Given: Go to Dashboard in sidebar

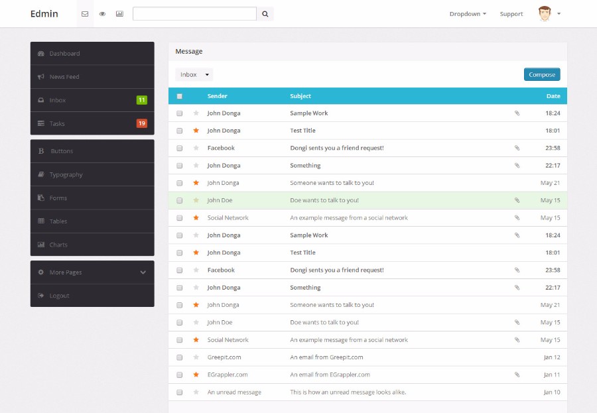Looking at the screenshot, I should pos(92,53).
